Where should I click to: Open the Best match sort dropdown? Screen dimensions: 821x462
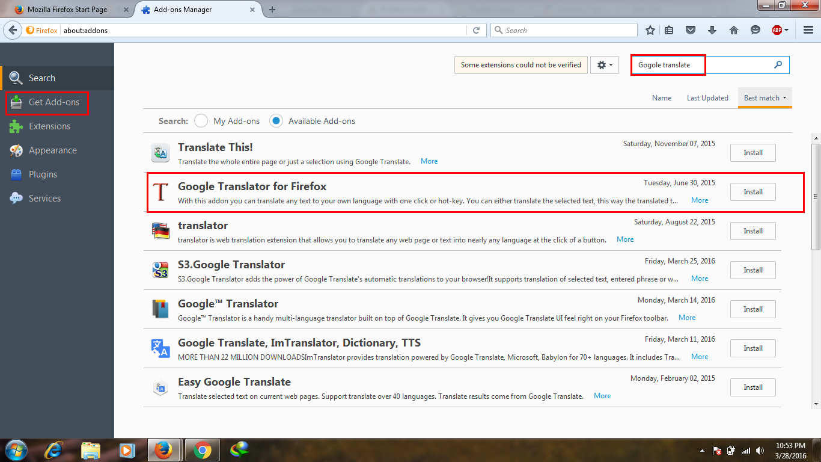click(765, 98)
